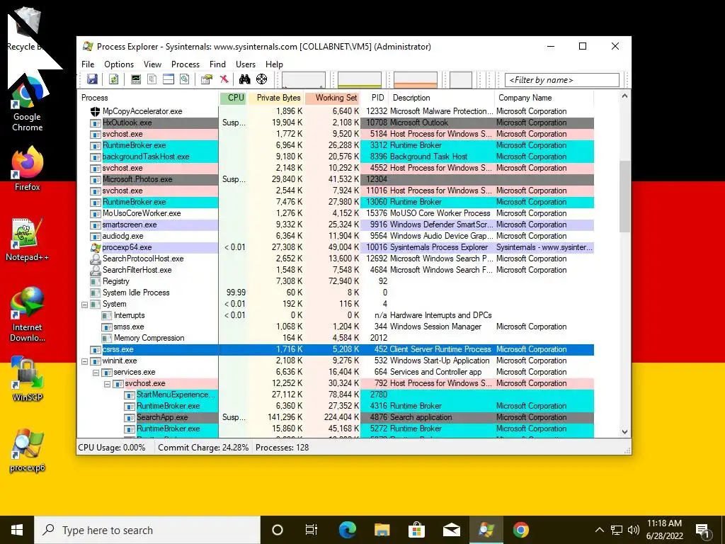Select the smartscreen.exe process row
725x544 pixels.
[336, 225]
